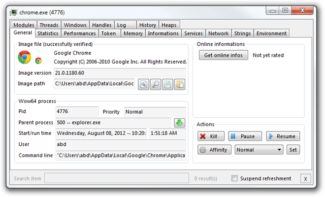Viewport: 325px width, 197px height.
Task: Click the document page icon beside Image path
Action: pos(167,84)
